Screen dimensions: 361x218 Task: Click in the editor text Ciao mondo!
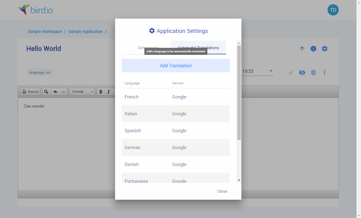point(34,106)
